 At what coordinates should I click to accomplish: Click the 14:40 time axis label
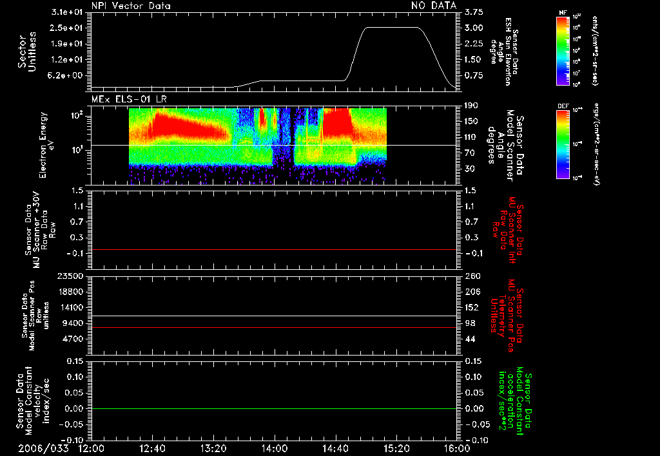335,448
